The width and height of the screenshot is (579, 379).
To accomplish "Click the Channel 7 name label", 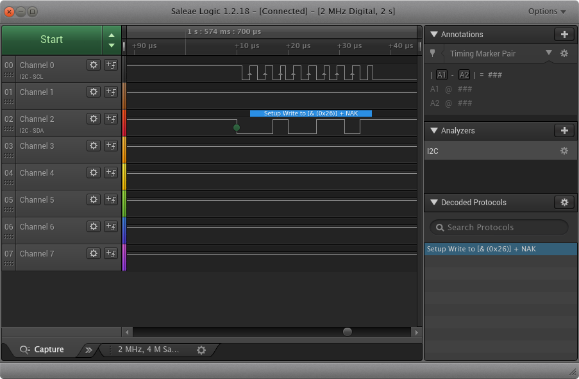I will coord(37,254).
